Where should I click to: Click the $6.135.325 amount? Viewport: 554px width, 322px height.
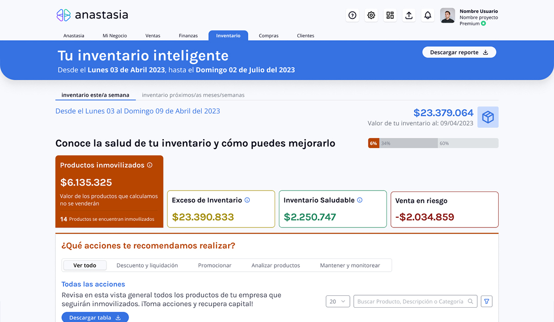click(86, 182)
